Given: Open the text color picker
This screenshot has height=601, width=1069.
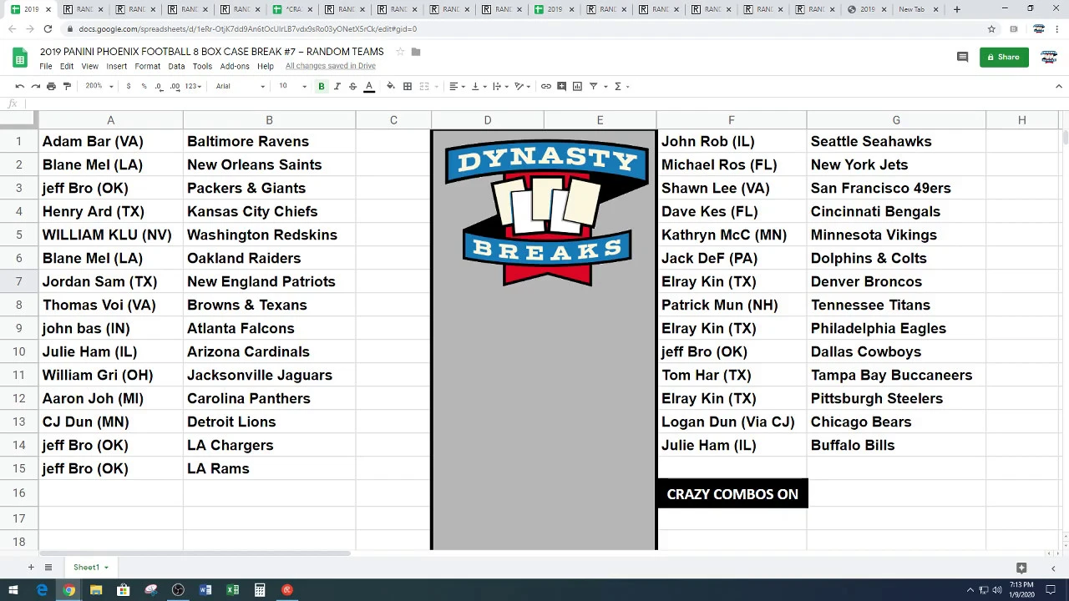Looking at the screenshot, I should [368, 86].
